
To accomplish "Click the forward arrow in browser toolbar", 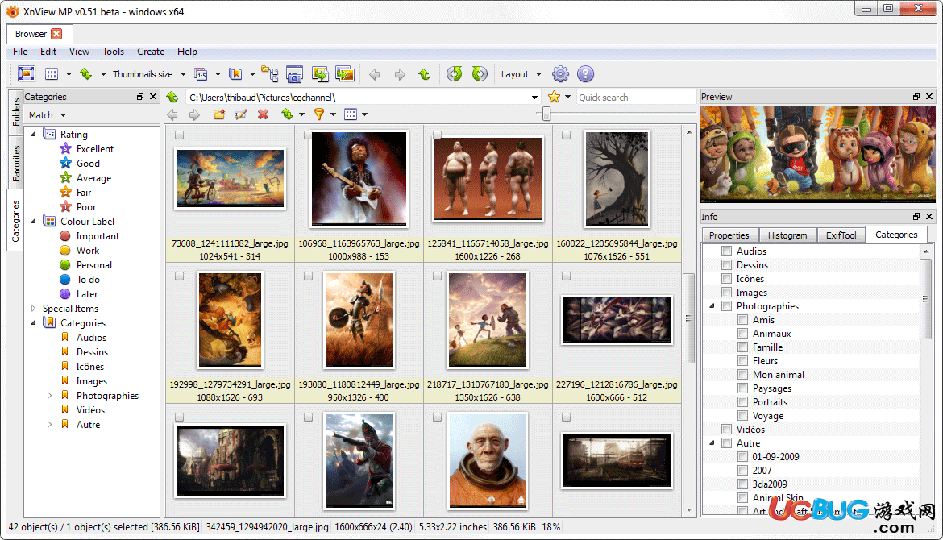I will tap(194, 114).
